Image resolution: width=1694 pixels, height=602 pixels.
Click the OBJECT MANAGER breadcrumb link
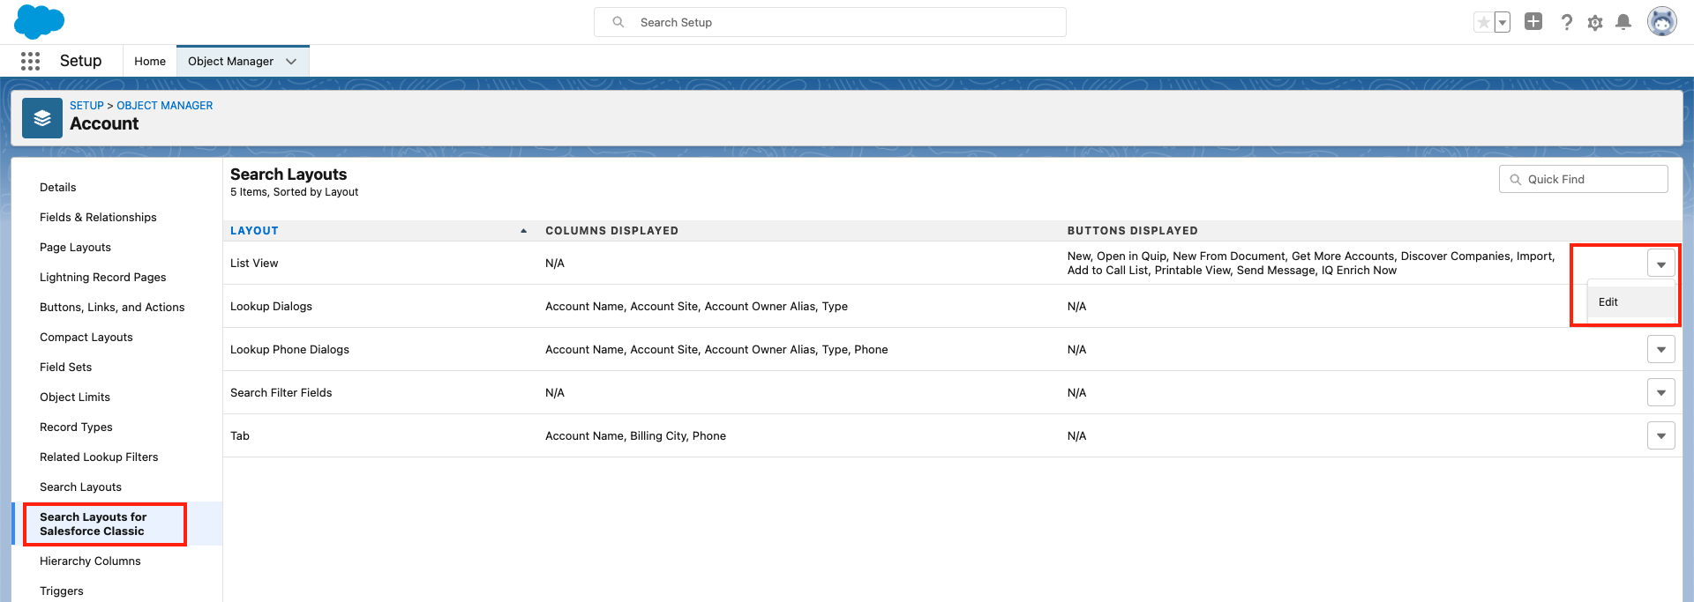pyautogui.click(x=164, y=106)
